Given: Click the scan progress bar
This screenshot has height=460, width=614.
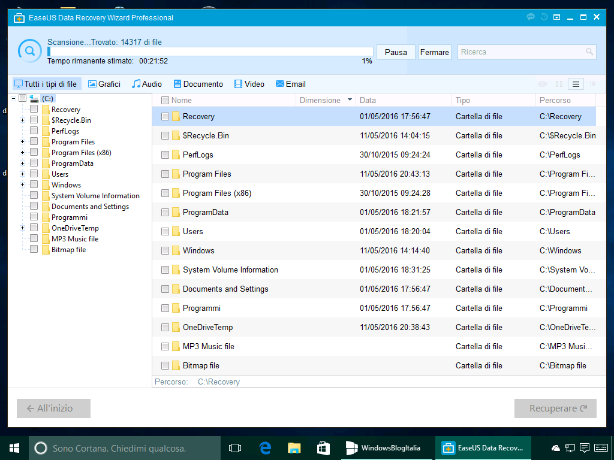Looking at the screenshot, I should [x=210, y=52].
